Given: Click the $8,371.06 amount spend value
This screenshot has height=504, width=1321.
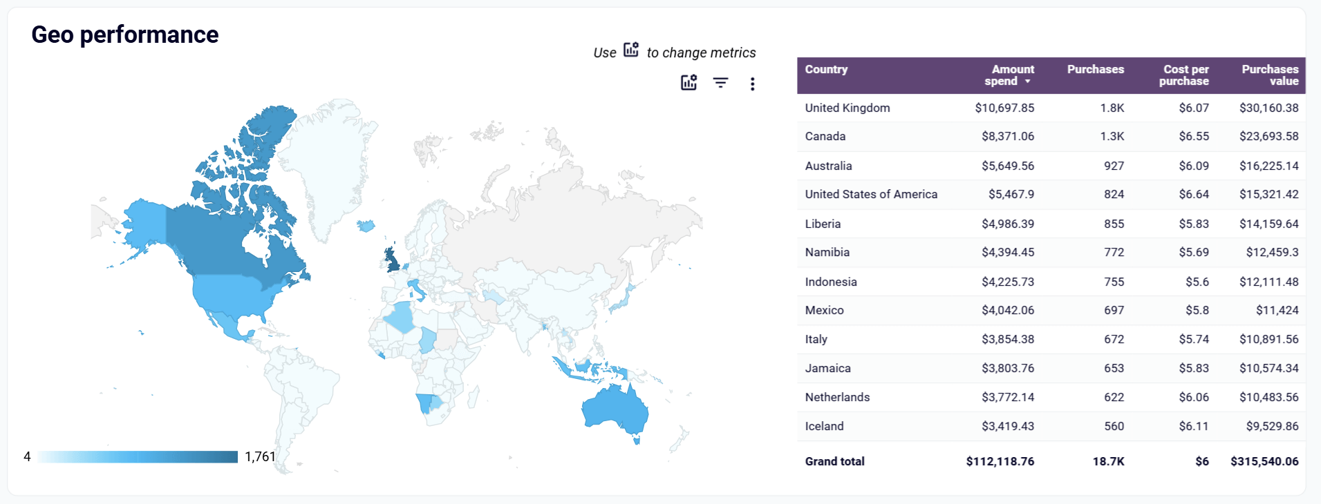Looking at the screenshot, I should point(1008,136).
